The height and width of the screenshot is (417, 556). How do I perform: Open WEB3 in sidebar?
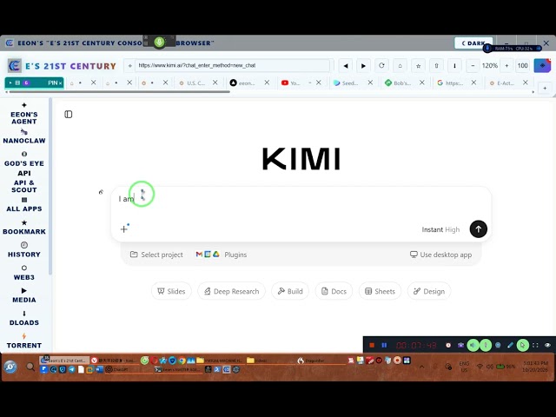[24, 273]
